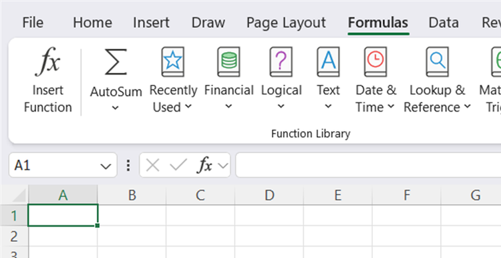Viewport: 501px width, 258px height.
Task: Click the formula bar Enter checkmark
Action: (x=178, y=165)
